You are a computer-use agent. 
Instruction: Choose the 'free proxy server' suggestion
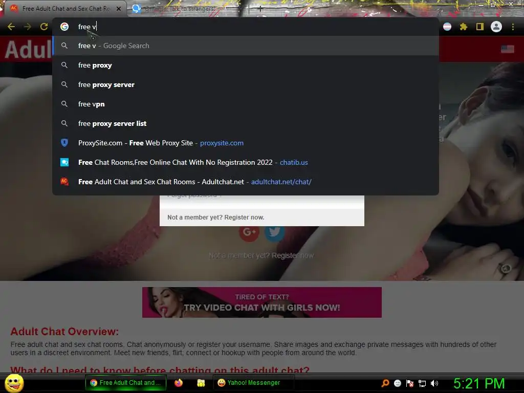246,84
